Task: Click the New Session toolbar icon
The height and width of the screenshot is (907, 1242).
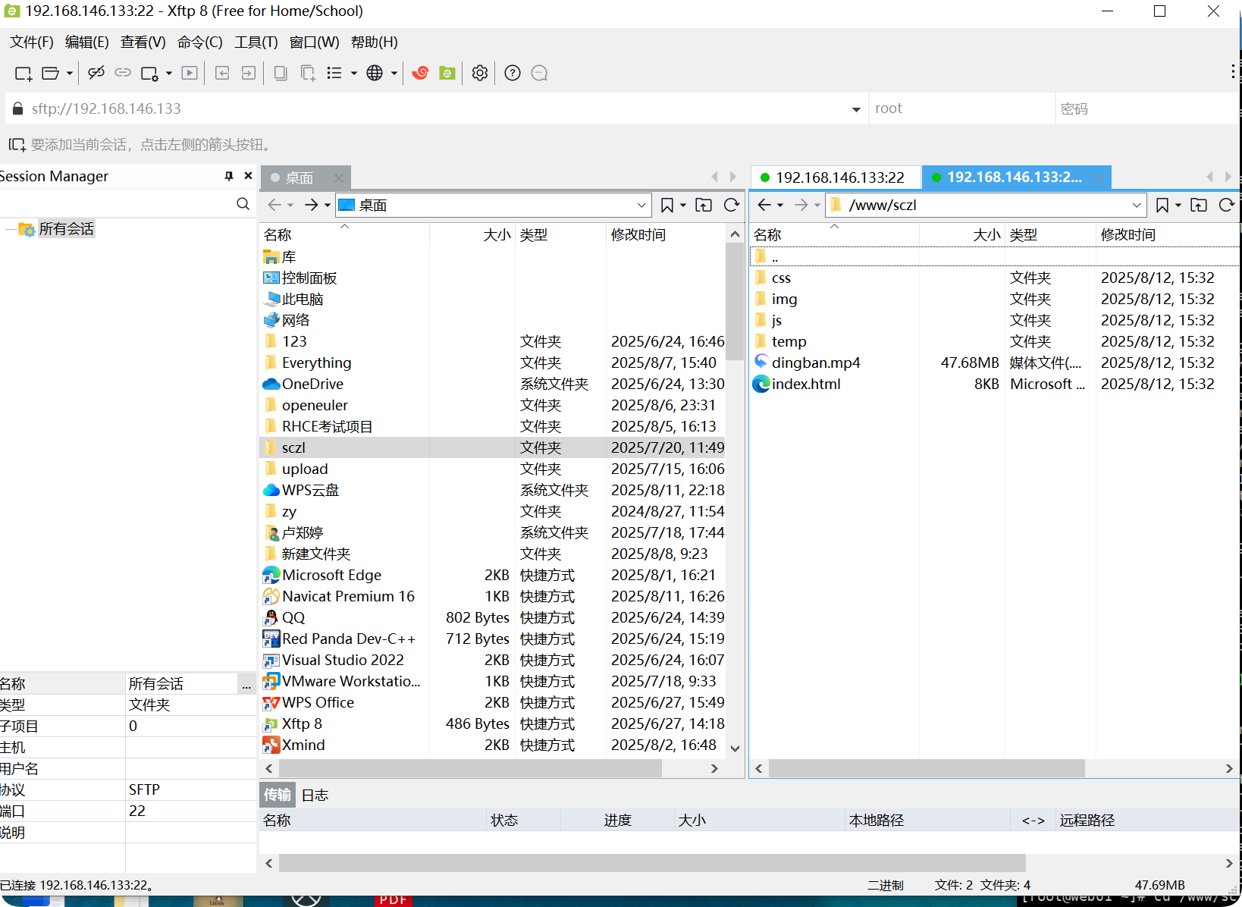Action: 24,74
